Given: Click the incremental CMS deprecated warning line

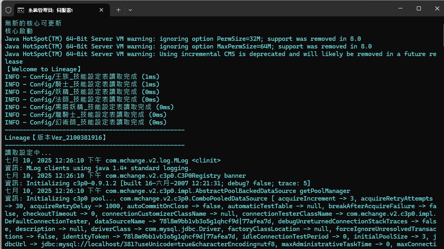Looking at the screenshot, I should (x=221, y=58).
